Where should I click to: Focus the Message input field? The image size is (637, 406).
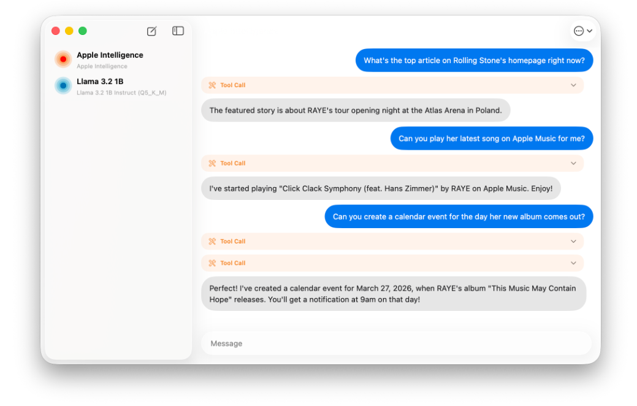point(397,344)
